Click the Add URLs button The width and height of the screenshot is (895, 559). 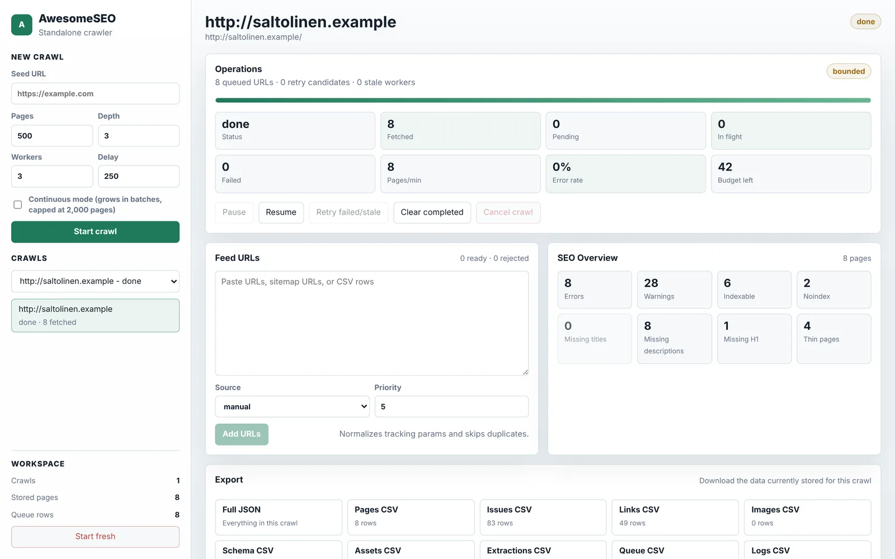pos(242,434)
